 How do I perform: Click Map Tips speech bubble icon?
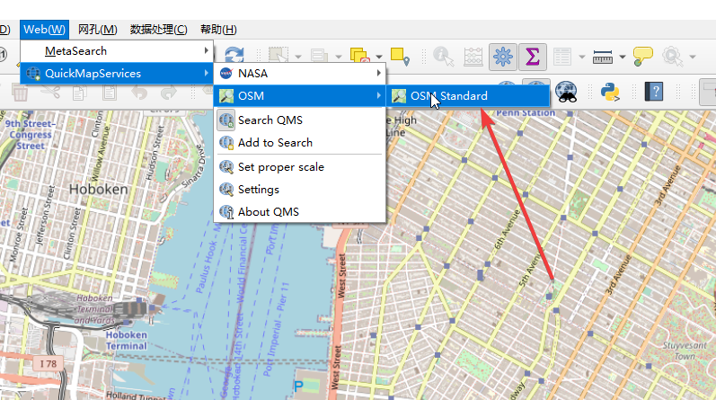[x=643, y=57]
